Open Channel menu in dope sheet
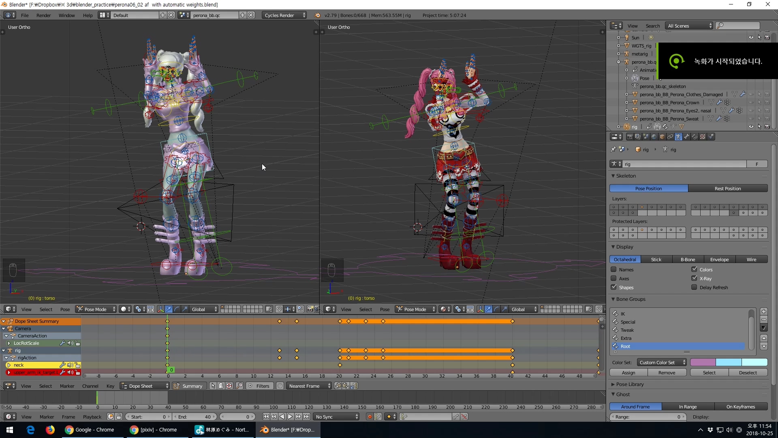Image resolution: width=778 pixels, height=438 pixels. pyautogui.click(x=90, y=386)
